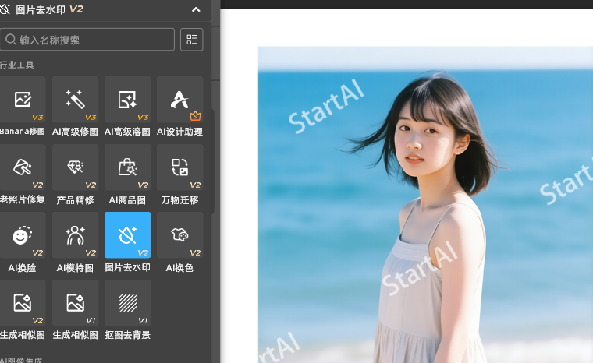
Task: Switch to list view layout
Action: click(192, 39)
